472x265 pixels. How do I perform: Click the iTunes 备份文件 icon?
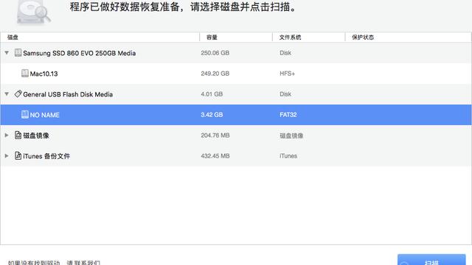point(18,155)
